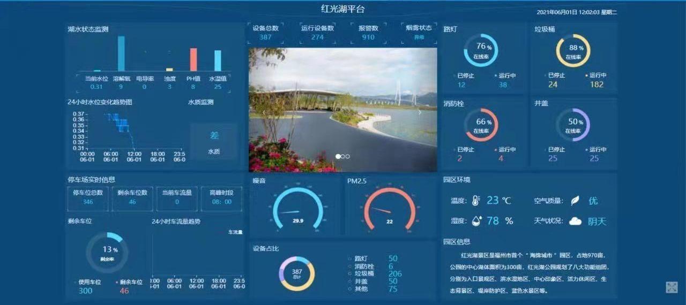
Task: Show next photo with right carousel arrow
Action: [420, 112]
